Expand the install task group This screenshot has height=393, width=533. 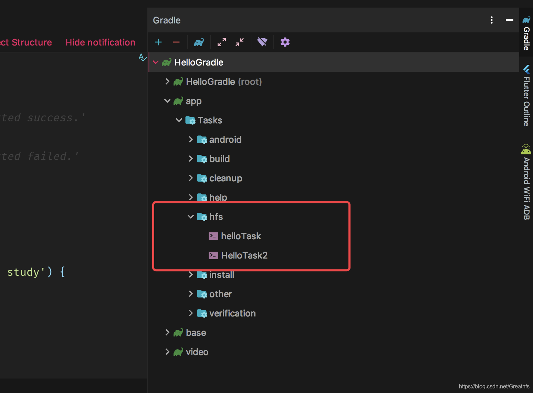[x=191, y=274]
